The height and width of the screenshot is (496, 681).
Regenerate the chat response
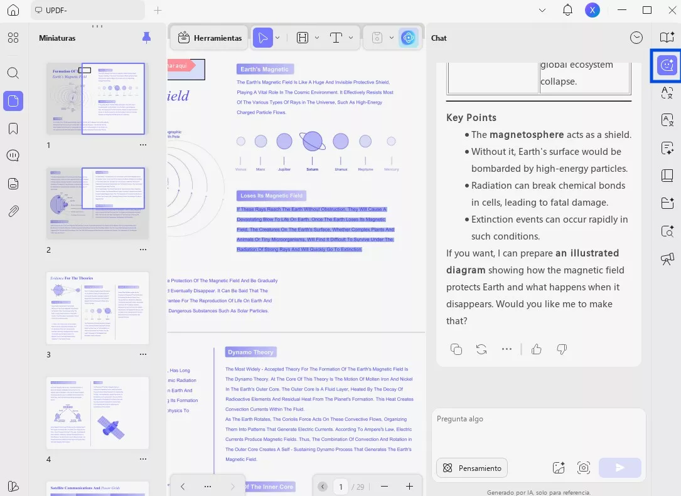click(x=481, y=349)
